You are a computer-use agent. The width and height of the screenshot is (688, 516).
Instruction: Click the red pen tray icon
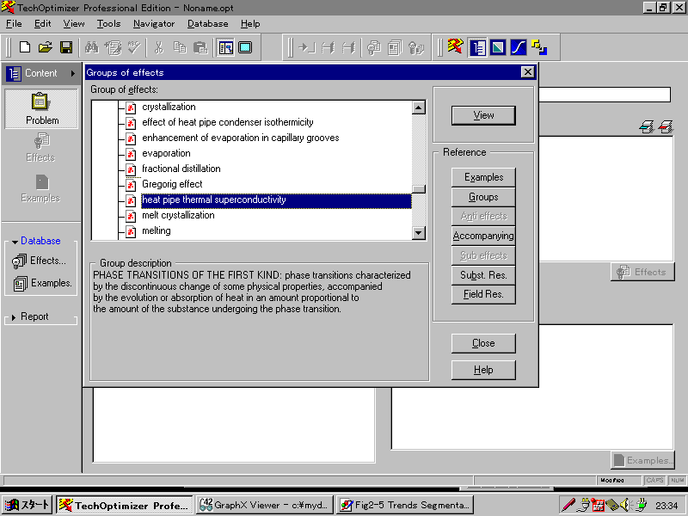[x=568, y=505]
